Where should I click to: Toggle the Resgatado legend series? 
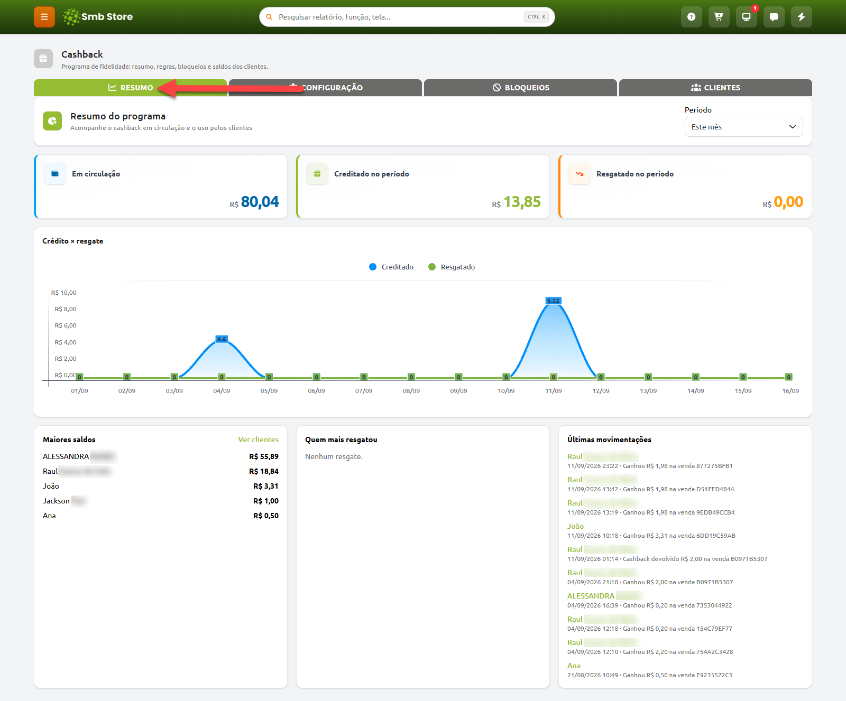tap(452, 267)
